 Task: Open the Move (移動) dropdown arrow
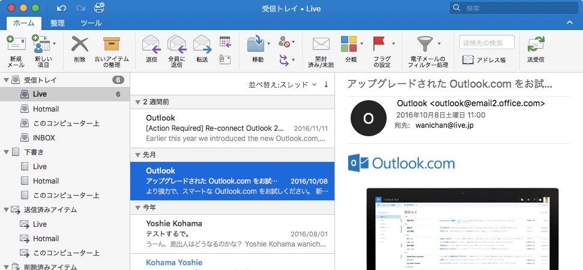point(269,44)
